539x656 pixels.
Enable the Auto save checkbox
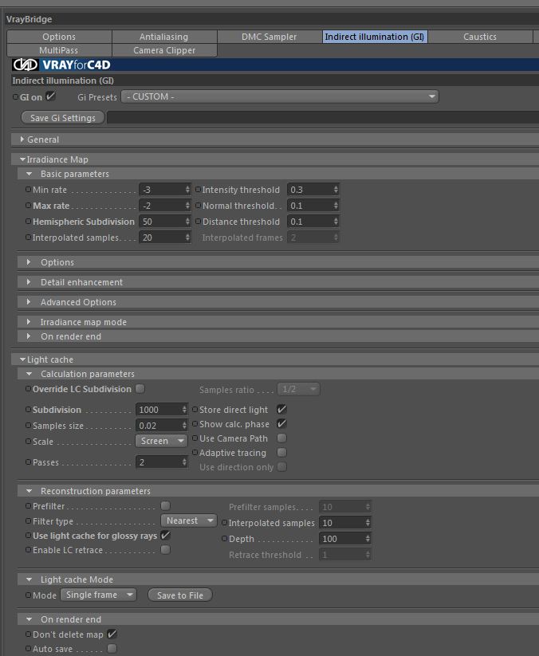(x=112, y=649)
